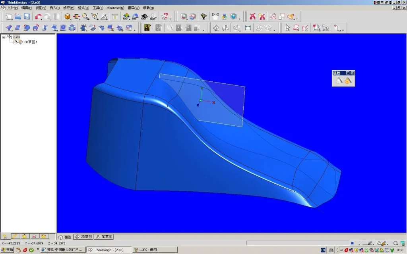Activate the magnifying glass zoom tool
The width and height of the screenshot is (407, 254).
[x=86, y=17]
